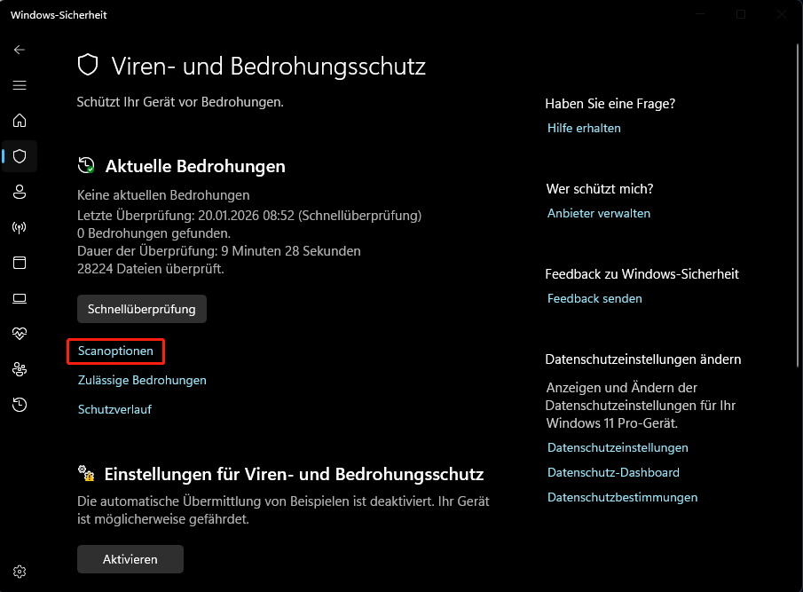Click the Einstellungen für Viren- und Bedrohungsschutz heading

pos(294,474)
